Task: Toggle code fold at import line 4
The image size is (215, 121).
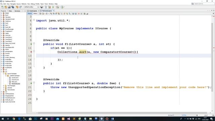Action: pos(34,20)
